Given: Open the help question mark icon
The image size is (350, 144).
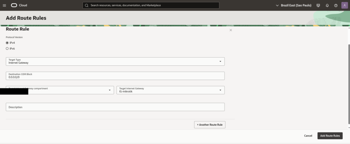Looking at the screenshot, I should point(336,5).
